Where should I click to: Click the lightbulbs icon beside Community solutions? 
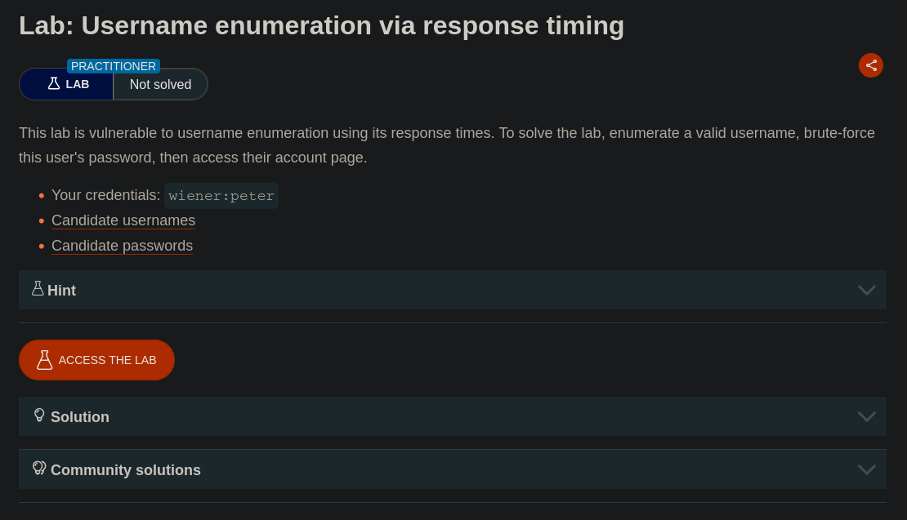(x=39, y=469)
